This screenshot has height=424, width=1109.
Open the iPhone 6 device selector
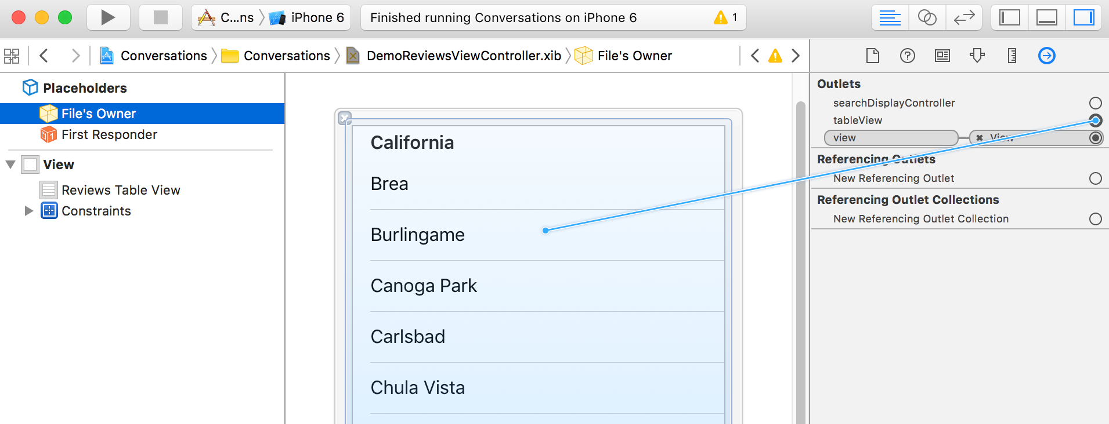point(309,17)
